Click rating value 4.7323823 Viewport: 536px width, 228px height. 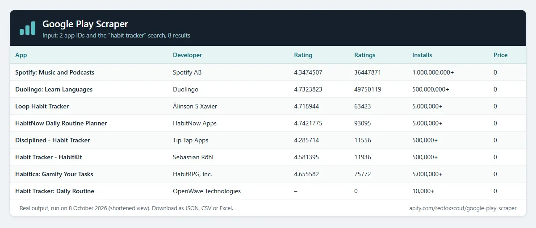tap(308, 89)
